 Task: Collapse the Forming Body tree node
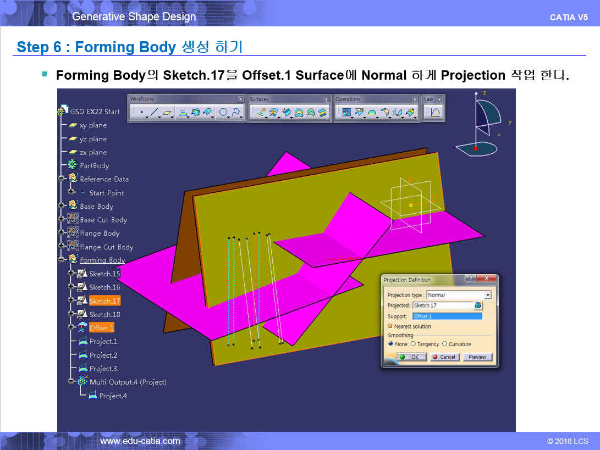click(x=62, y=260)
